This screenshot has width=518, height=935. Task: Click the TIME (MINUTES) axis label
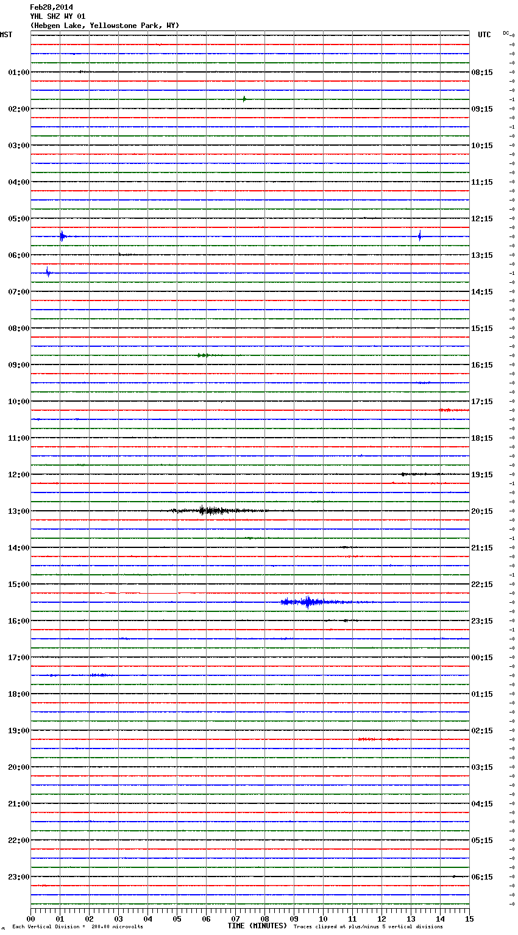257,926
